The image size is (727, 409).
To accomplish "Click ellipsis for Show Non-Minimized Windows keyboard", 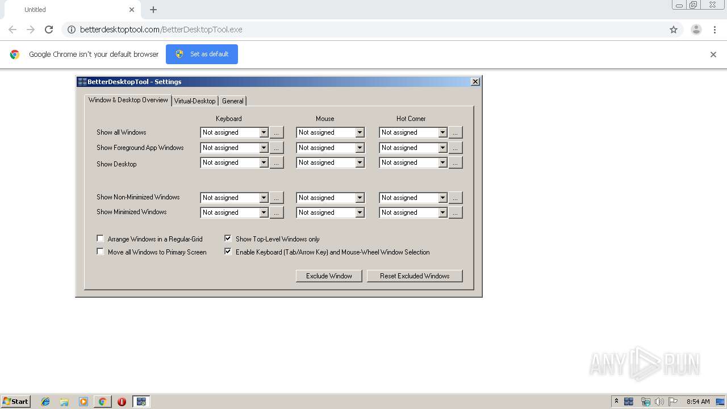I will (277, 198).
